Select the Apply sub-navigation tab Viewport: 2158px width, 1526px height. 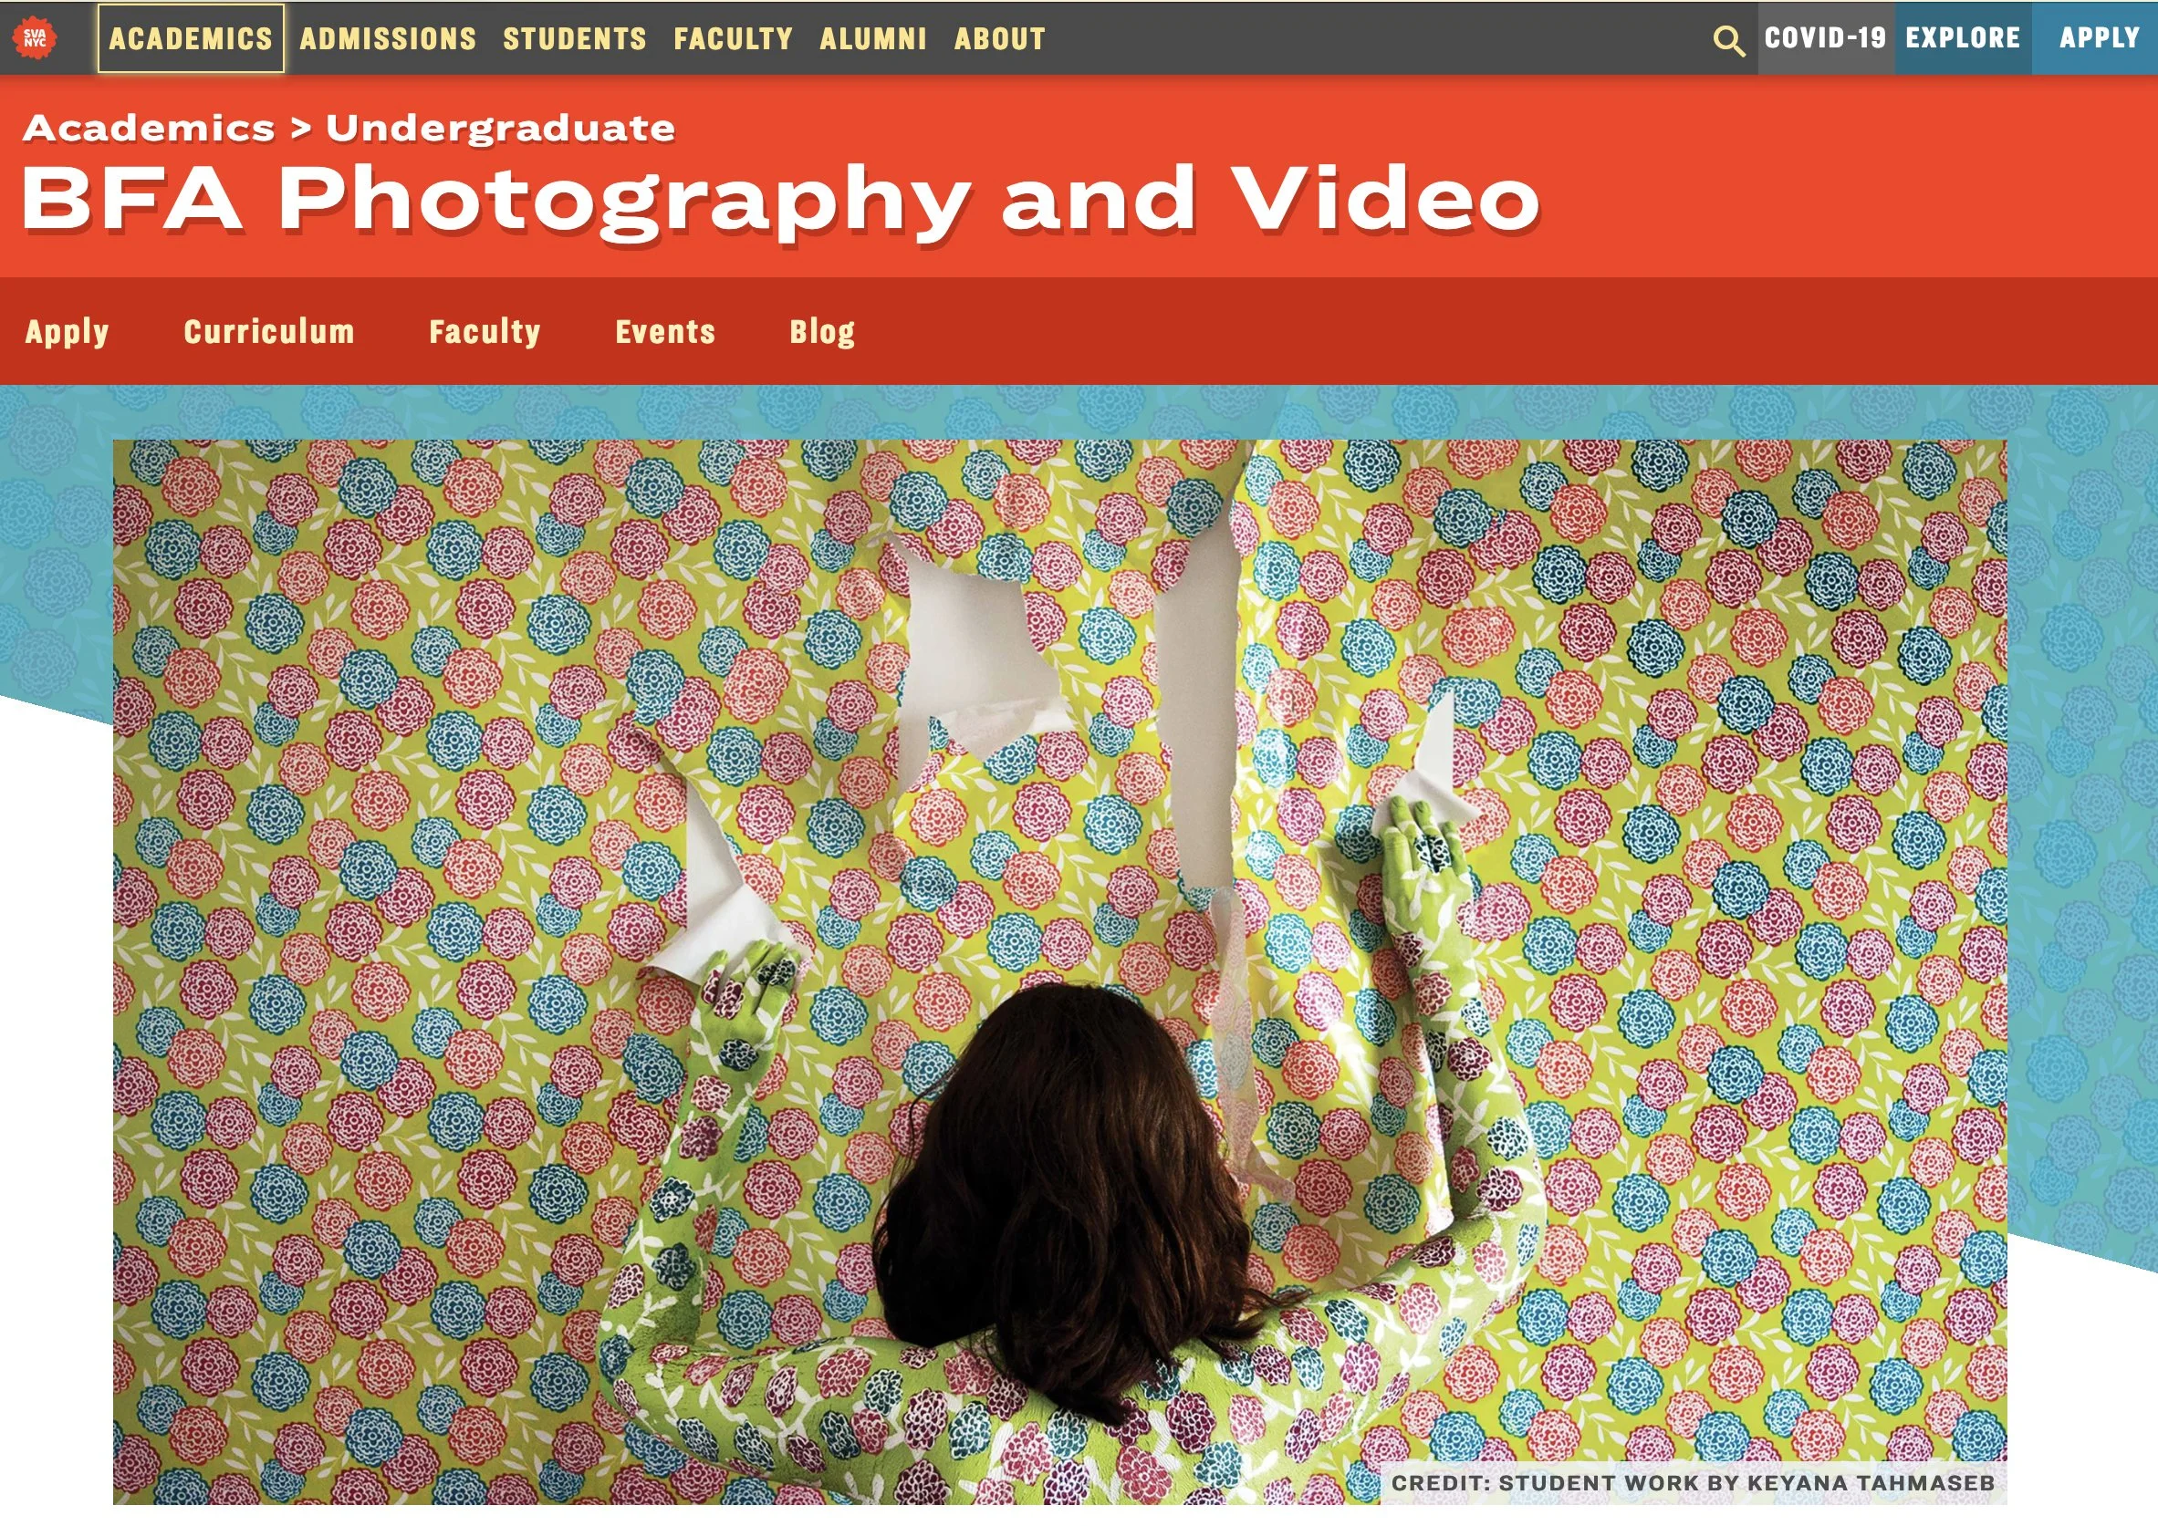pyautogui.click(x=67, y=332)
